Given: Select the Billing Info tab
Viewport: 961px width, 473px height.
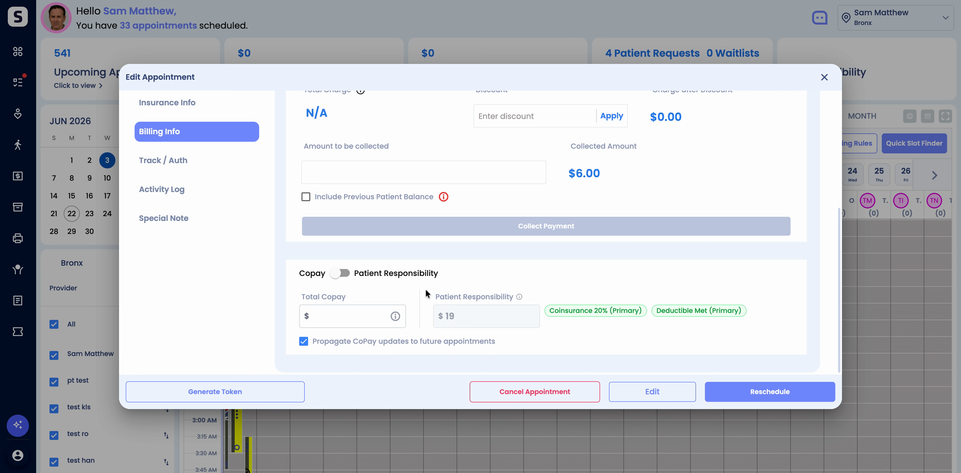Looking at the screenshot, I should [197, 131].
